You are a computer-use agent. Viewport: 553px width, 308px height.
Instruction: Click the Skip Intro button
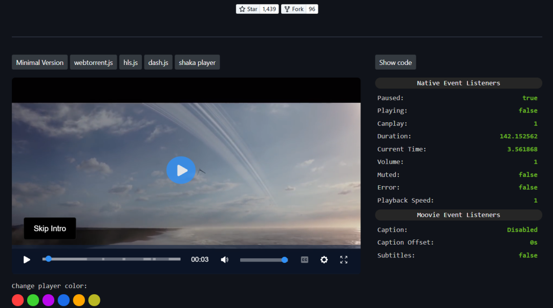(x=50, y=228)
